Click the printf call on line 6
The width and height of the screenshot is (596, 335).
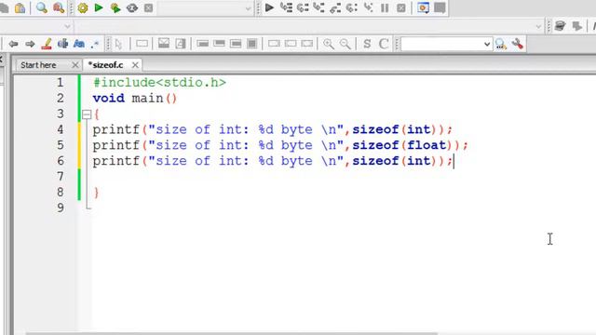click(273, 161)
